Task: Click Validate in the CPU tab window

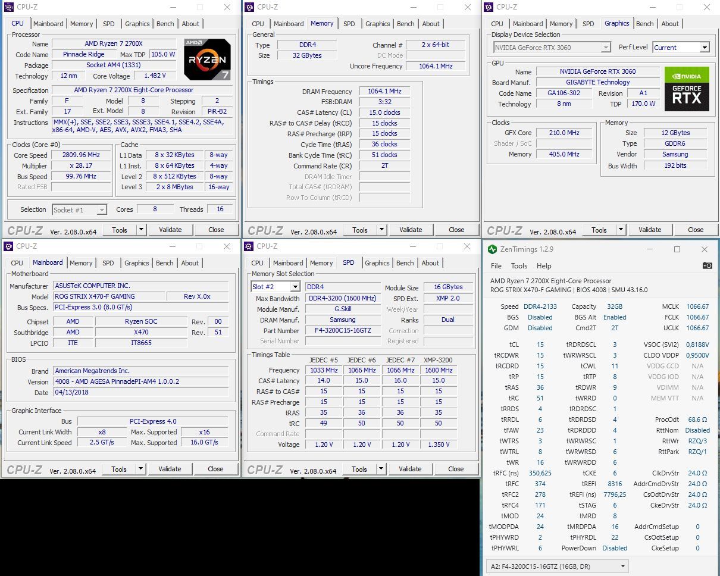Action: pos(170,230)
